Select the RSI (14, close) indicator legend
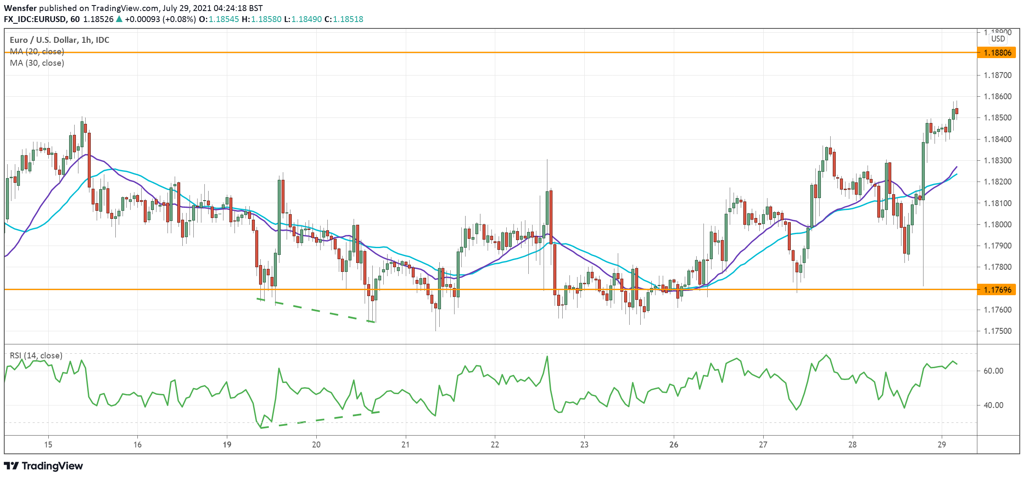Image resolution: width=1024 pixels, height=478 pixels. click(x=36, y=355)
